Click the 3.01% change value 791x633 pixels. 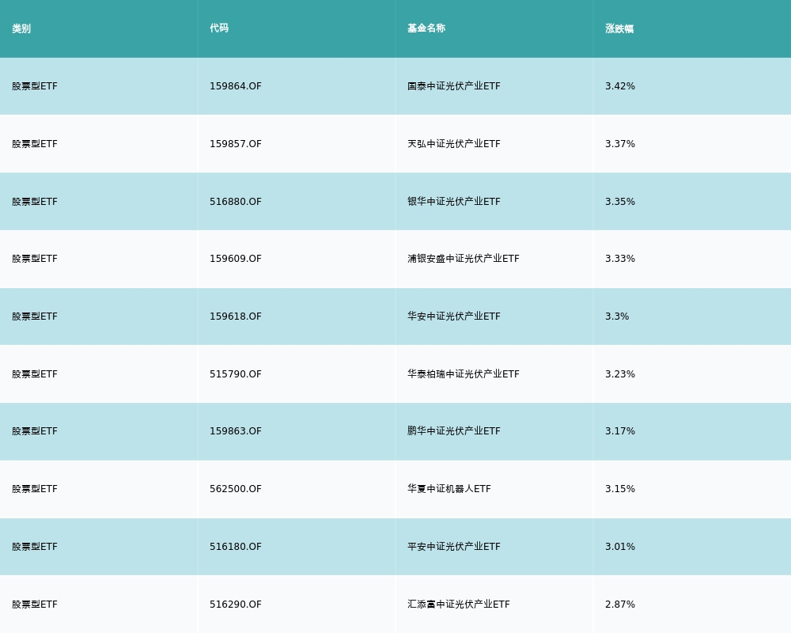(620, 547)
